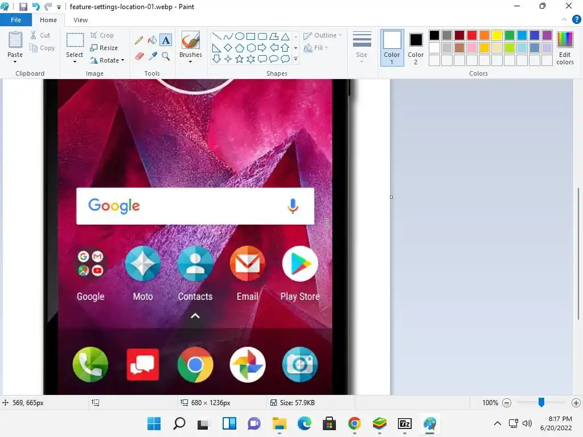Choose the Five-point star shape
Image resolution: width=583 pixels, height=437 pixels.
[x=240, y=59]
